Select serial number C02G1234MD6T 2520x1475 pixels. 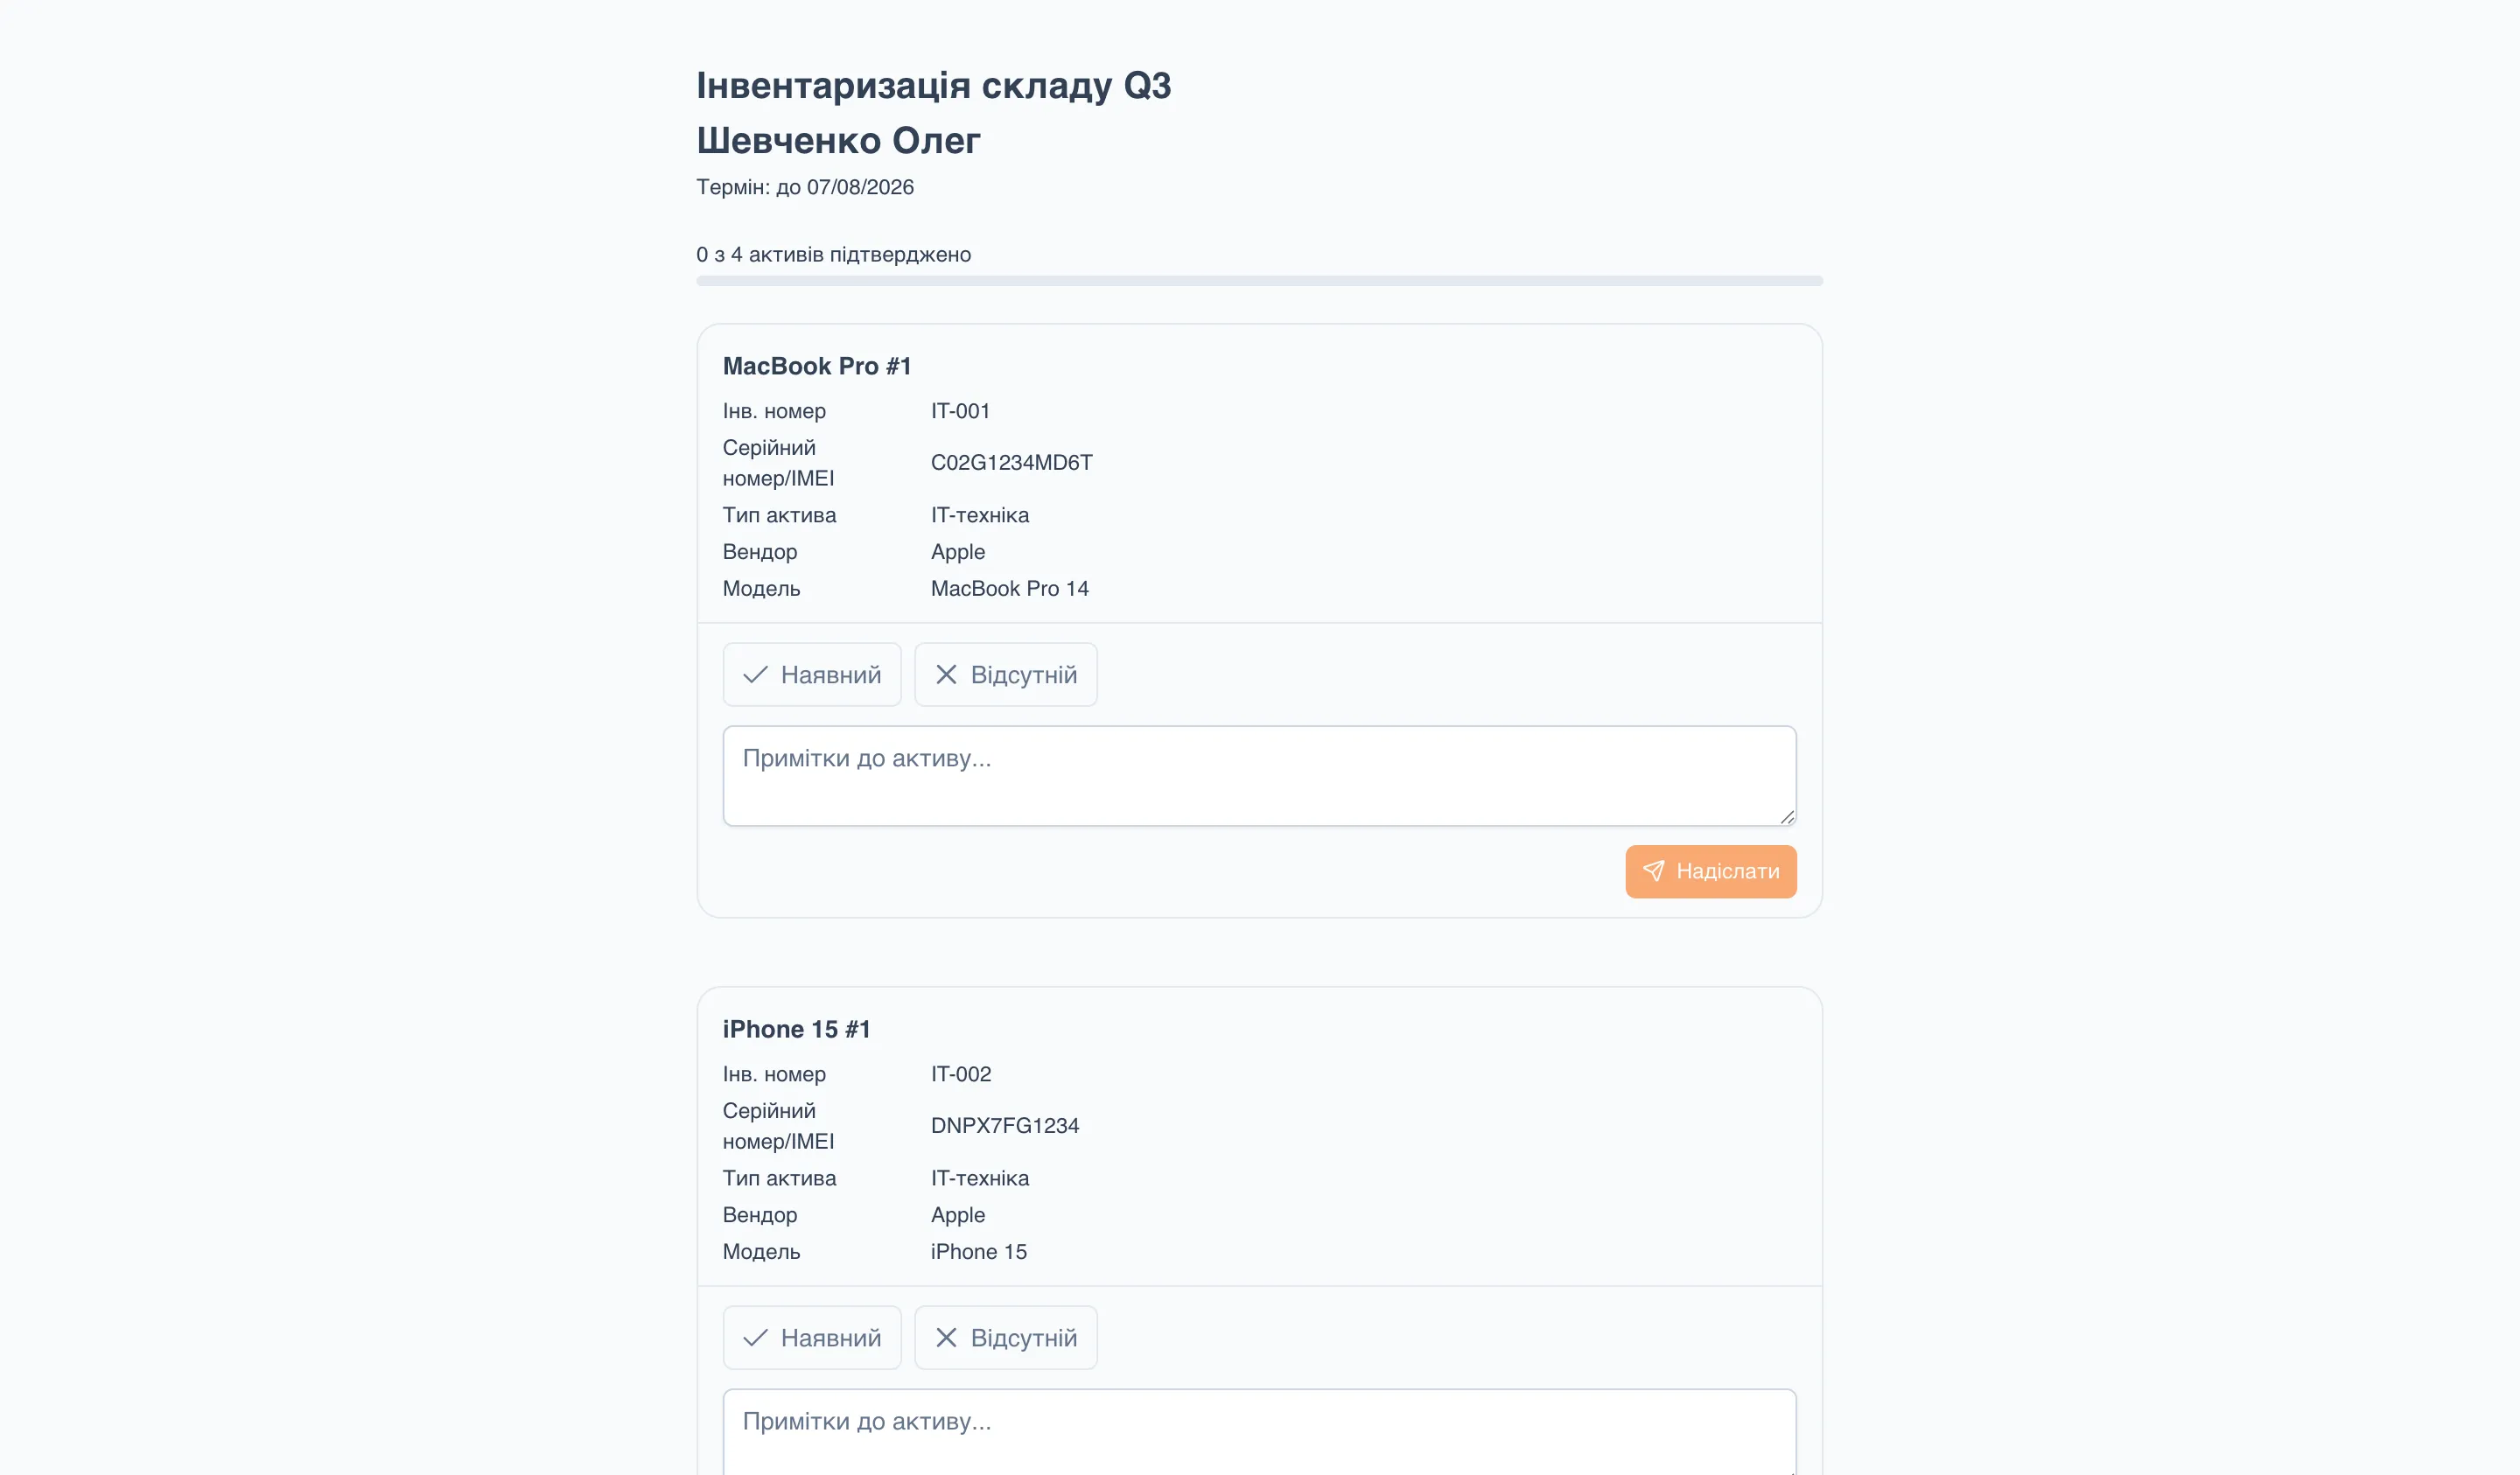[1011, 463]
